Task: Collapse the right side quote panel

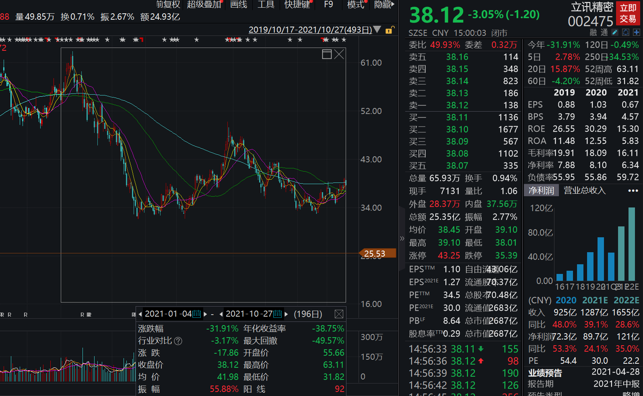Action: pyautogui.click(x=402, y=238)
